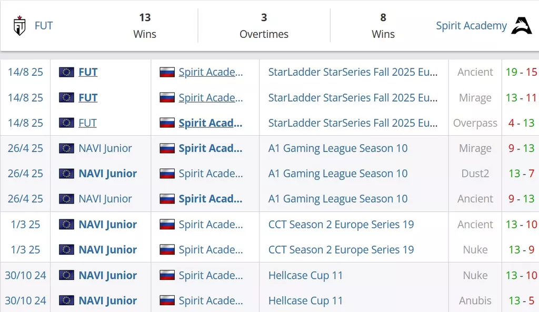Click Russian flag in Hellcase Cup Anubis row

point(167,300)
